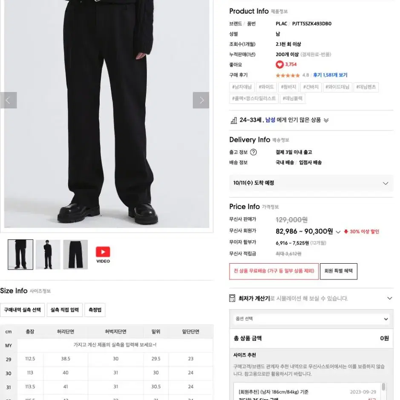
Task: Show previous product image arrow
Action: (9, 100)
